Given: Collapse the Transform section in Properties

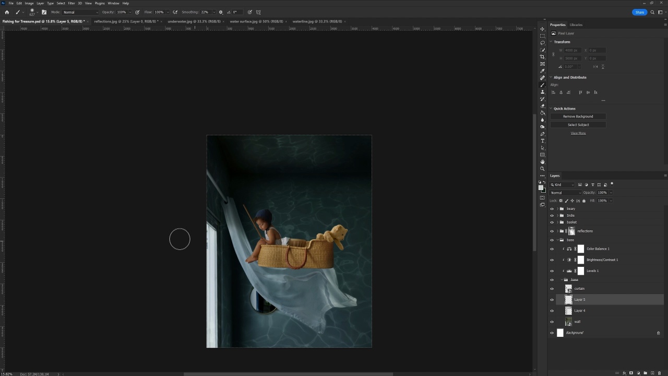Looking at the screenshot, I should [x=551, y=42].
